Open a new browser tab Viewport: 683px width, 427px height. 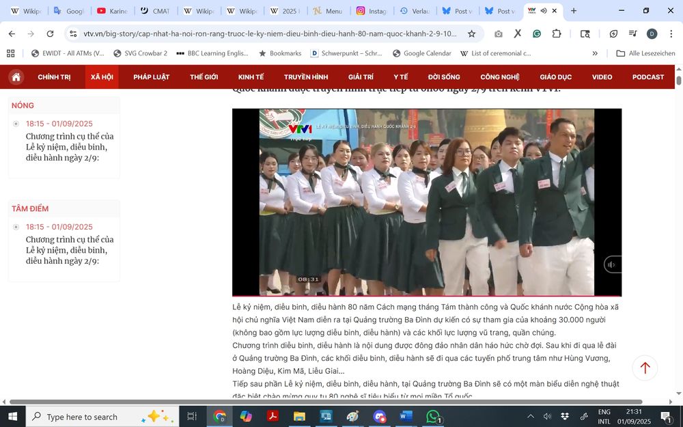[574, 11]
